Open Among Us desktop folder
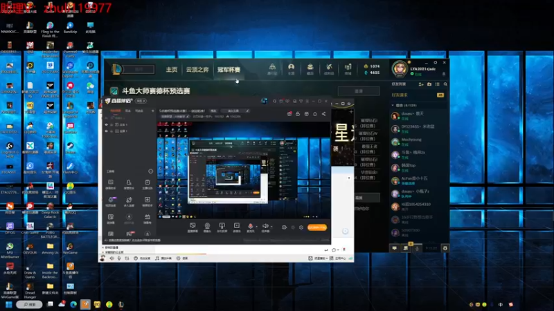554x311 pixels. click(50, 249)
